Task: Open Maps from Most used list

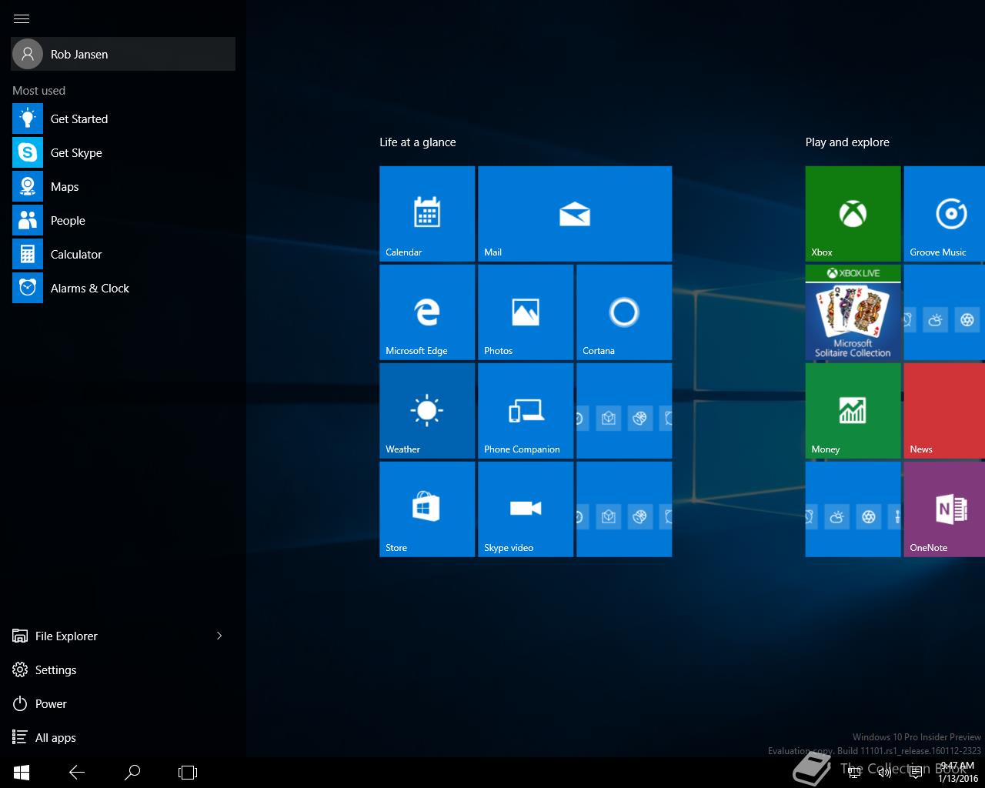Action: coord(123,186)
